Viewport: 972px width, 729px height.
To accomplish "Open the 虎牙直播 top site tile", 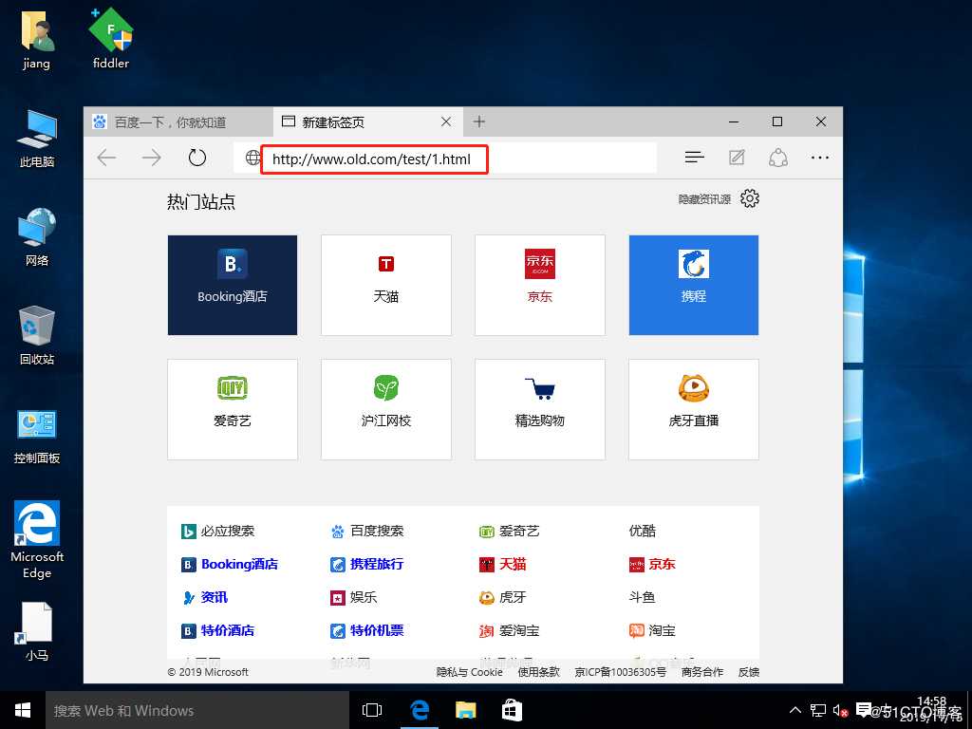I will coord(694,409).
